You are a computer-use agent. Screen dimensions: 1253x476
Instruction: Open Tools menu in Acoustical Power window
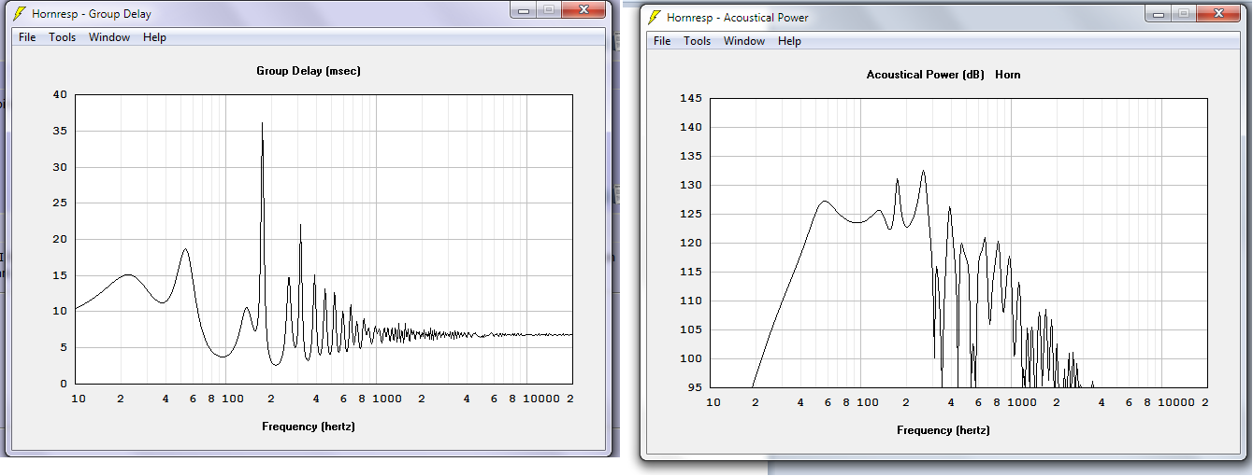pos(698,41)
